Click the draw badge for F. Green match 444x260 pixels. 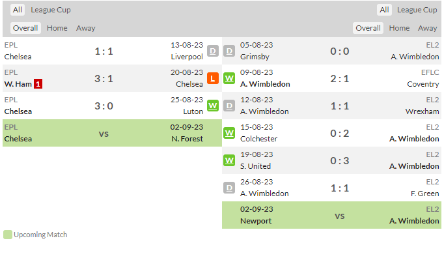(229, 188)
